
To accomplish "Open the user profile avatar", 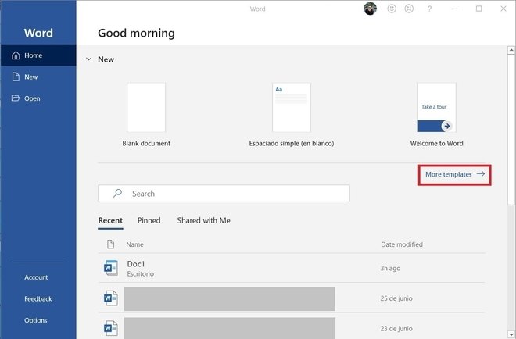I will [x=371, y=9].
